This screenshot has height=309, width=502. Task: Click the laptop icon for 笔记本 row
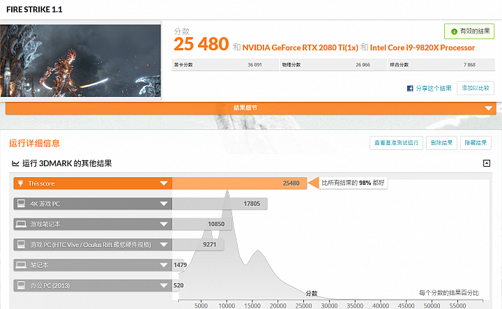[21, 265]
